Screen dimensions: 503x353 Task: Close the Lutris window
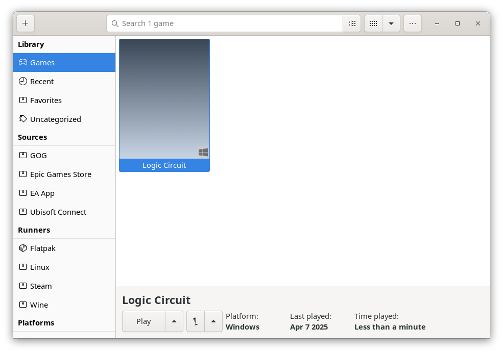[478, 23]
